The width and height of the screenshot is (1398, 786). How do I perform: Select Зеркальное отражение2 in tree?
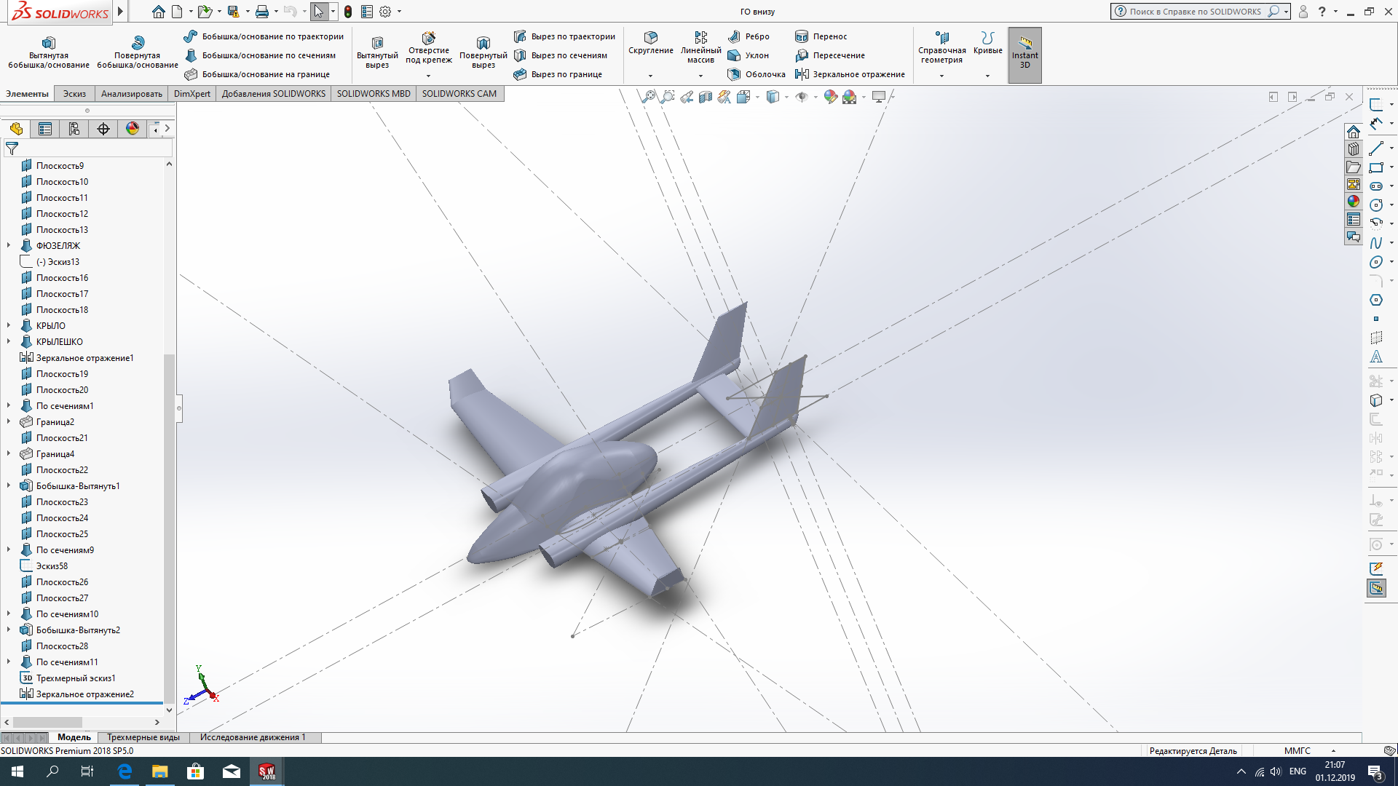click(77, 694)
